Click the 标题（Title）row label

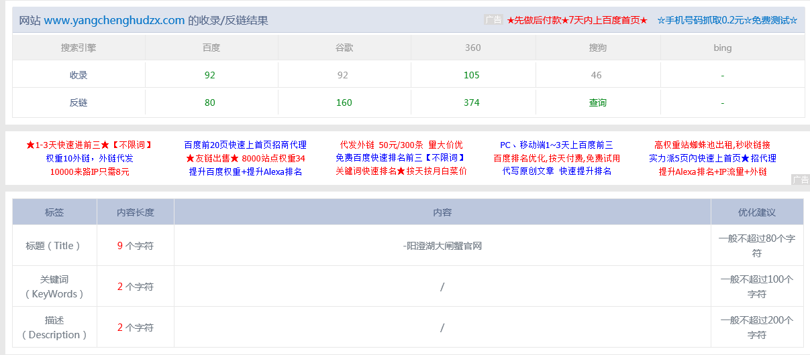(54, 246)
